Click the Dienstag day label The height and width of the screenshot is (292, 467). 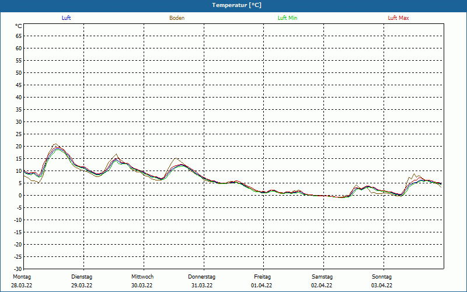pyautogui.click(x=82, y=277)
